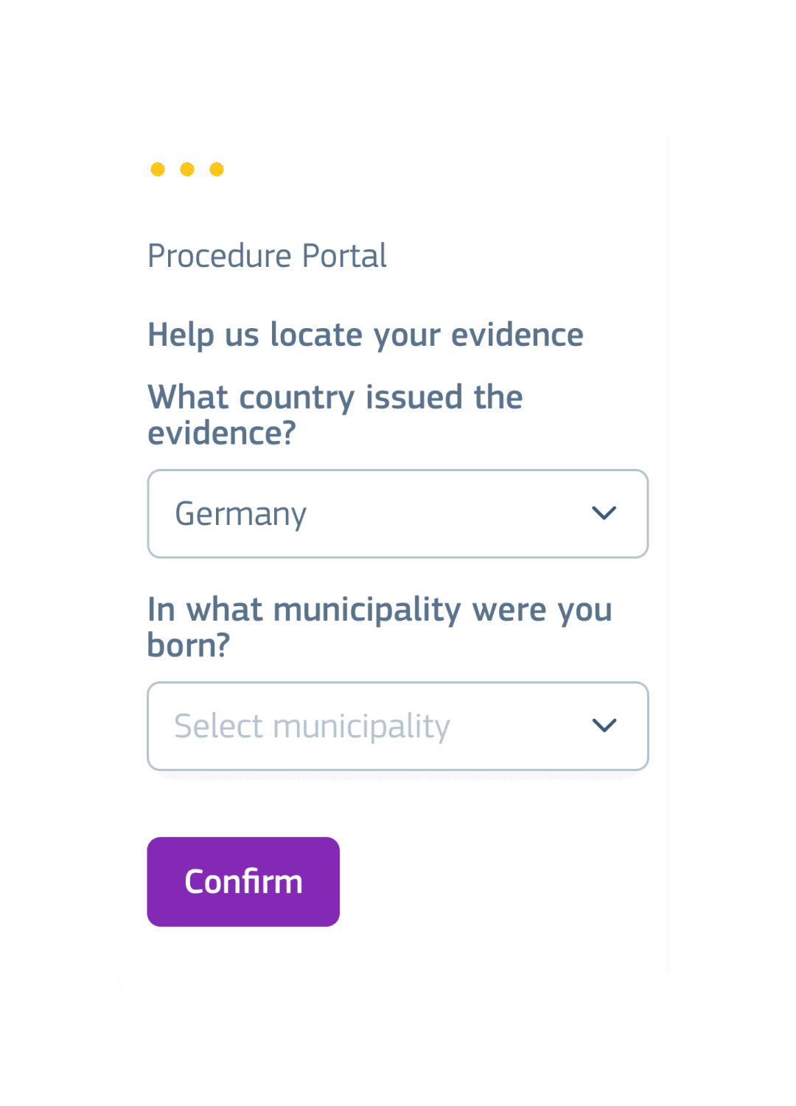
Task: Click the middle yellow dot
Action: pyautogui.click(x=187, y=170)
